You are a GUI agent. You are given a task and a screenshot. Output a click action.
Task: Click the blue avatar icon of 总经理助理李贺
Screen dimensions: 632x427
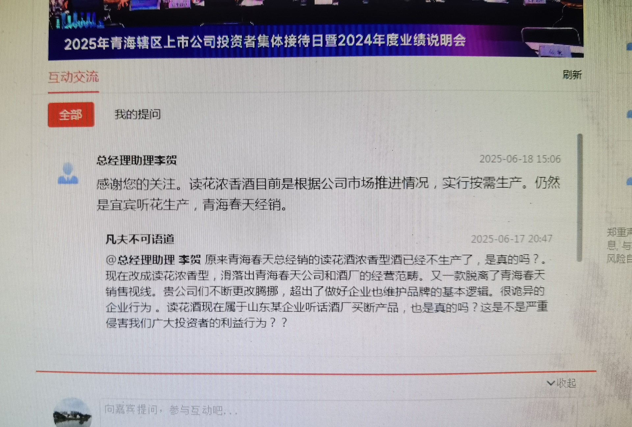click(x=68, y=173)
